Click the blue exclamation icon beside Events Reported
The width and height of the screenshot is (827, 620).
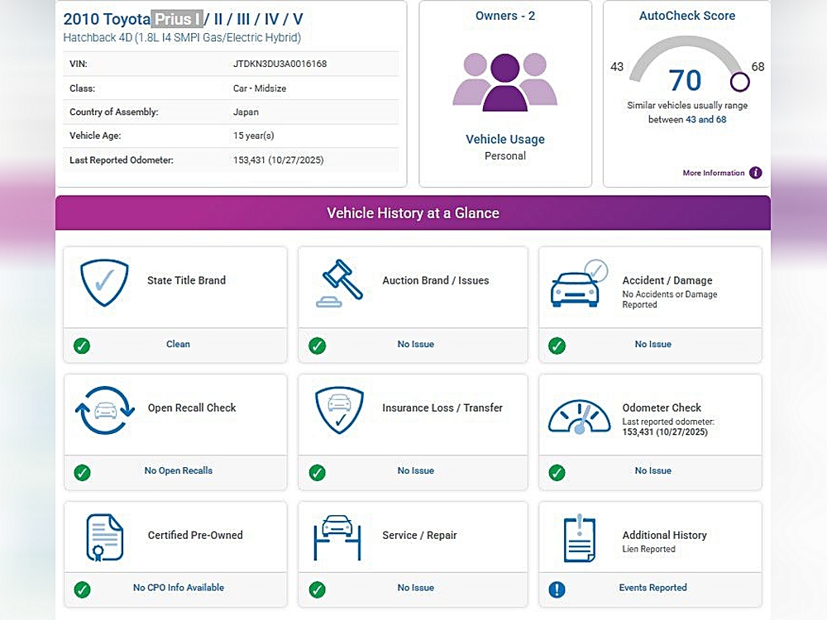(557, 589)
